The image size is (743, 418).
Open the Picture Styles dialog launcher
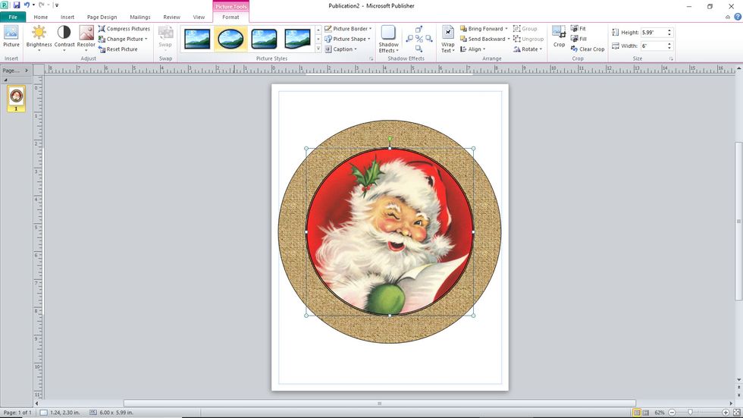coord(371,58)
